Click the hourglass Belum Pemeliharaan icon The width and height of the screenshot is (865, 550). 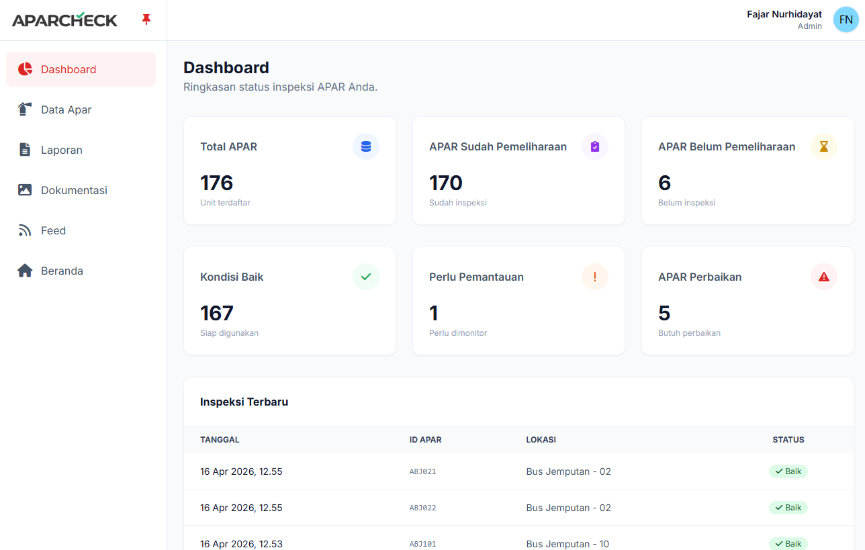click(824, 146)
